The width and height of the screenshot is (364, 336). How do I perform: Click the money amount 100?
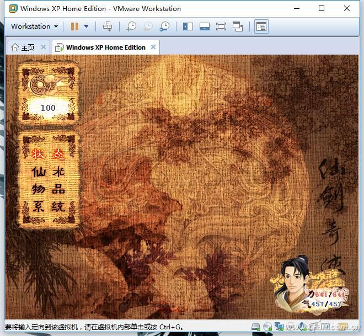point(49,108)
